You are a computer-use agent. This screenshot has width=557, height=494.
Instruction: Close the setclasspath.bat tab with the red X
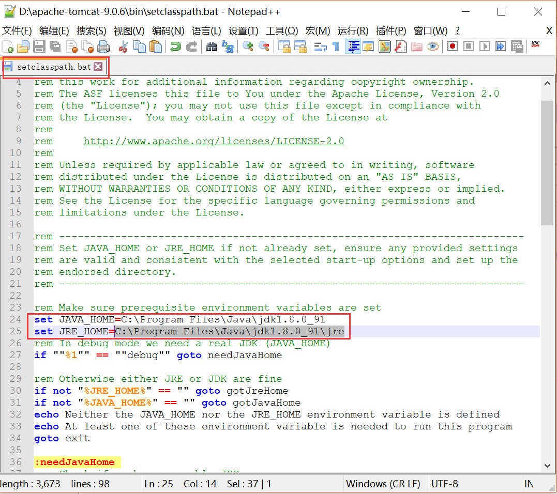(x=98, y=67)
